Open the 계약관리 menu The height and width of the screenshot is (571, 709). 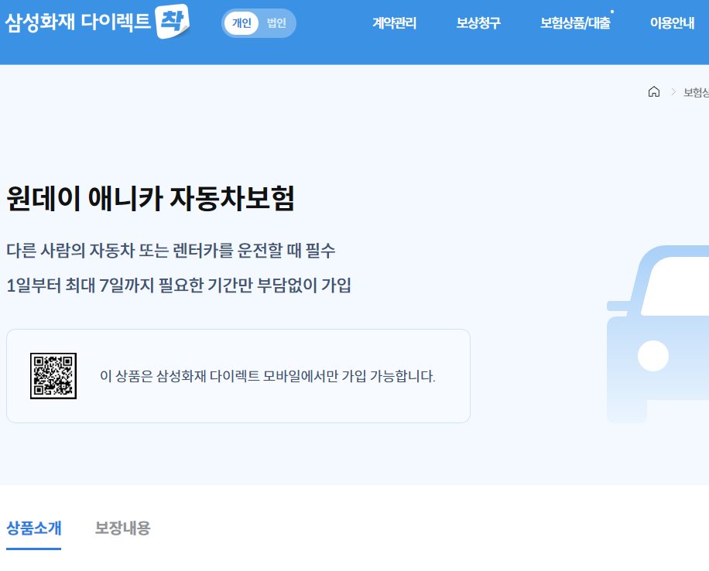click(393, 23)
